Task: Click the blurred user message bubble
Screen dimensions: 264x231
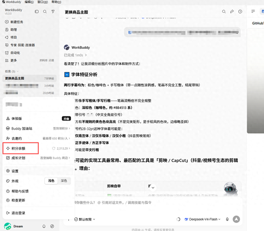Action: pos(182,32)
